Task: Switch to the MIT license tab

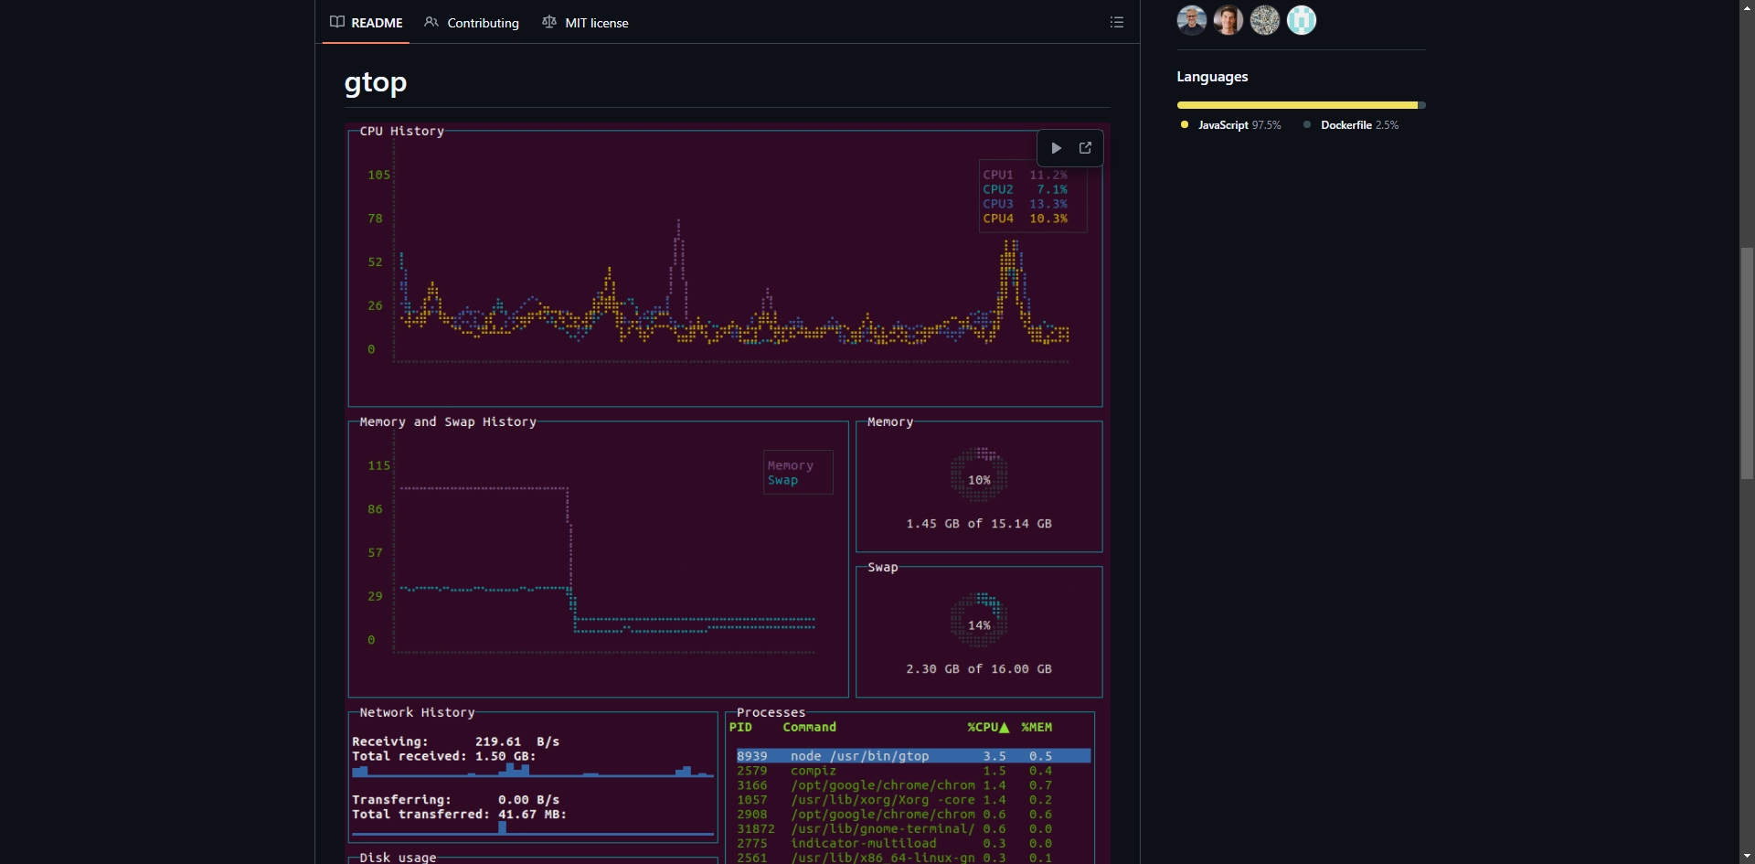Action: [x=585, y=22]
